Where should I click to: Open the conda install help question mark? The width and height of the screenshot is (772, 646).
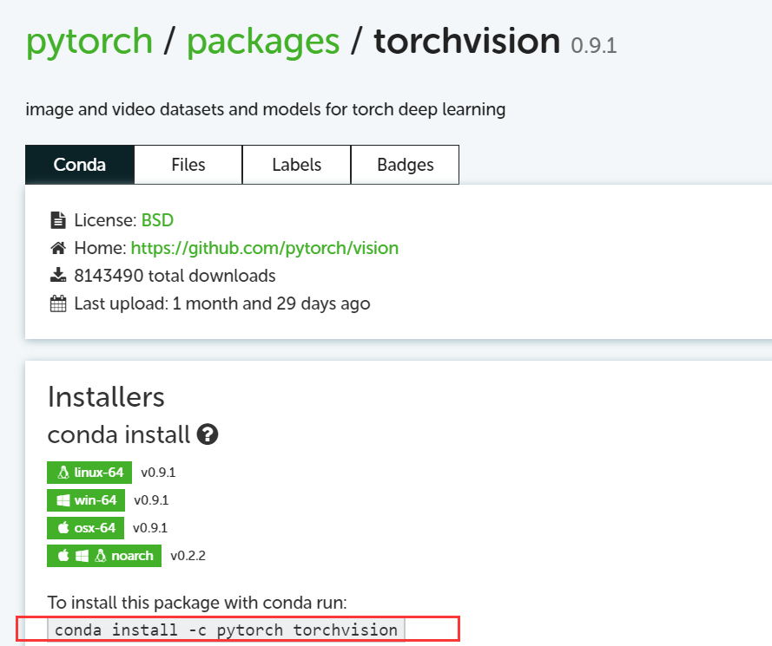point(207,435)
